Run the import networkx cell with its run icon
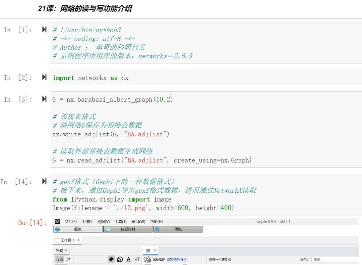This screenshot has width=362, height=265. click(44, 77)
